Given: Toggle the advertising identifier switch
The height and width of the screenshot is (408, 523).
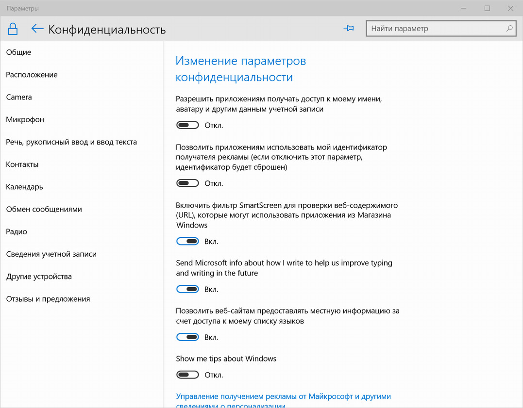Looking at the screenshot, I should pos(187,183).
